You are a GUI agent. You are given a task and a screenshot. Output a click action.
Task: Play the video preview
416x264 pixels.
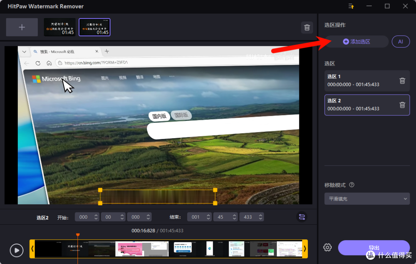pyautogui.click(x=17, y=250)
